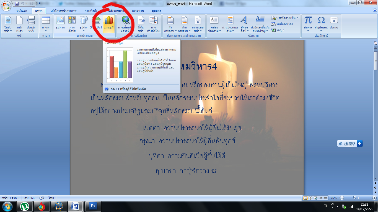378x212 pixels.
Task: Insert a page break (ตัวแบ่งหน้า)
Action: click(x=31, y=24)
